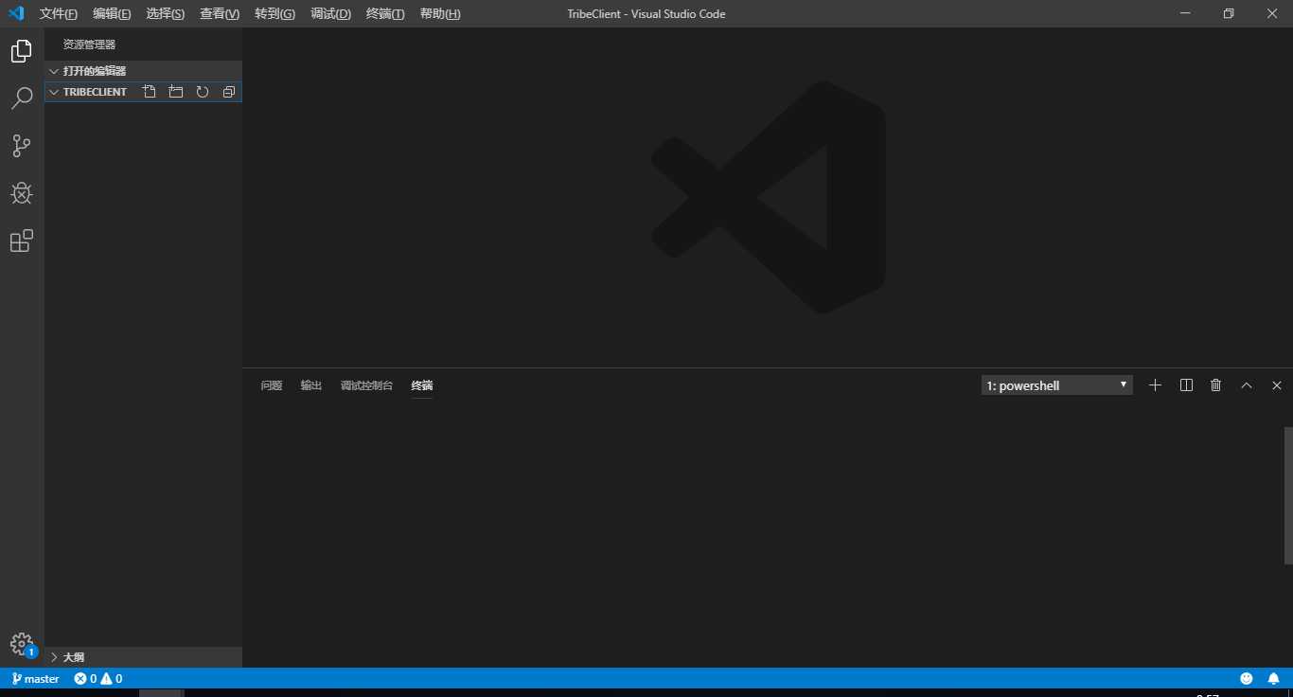
Task: Collapse all folders in explorer
Action: (x=228, y=92)
